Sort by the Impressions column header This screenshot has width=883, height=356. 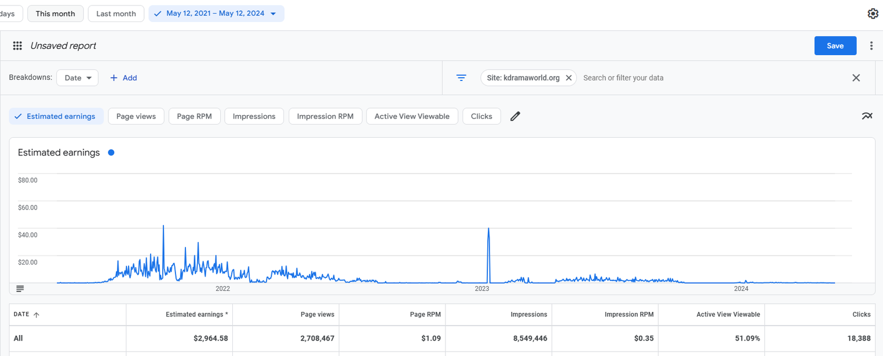click(529, 315)
